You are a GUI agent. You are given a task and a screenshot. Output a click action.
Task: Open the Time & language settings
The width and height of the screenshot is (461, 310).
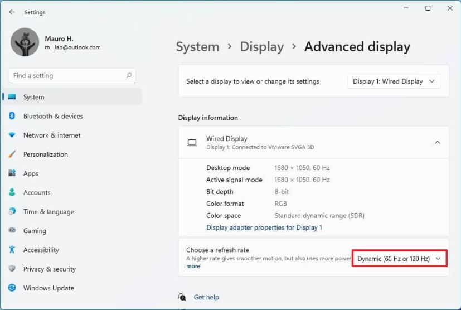click(x=48, y=212)
